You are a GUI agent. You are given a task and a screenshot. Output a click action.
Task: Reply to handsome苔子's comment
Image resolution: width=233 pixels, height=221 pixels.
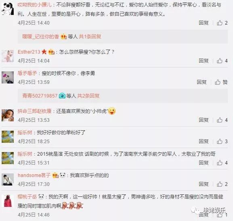point(204,184)
